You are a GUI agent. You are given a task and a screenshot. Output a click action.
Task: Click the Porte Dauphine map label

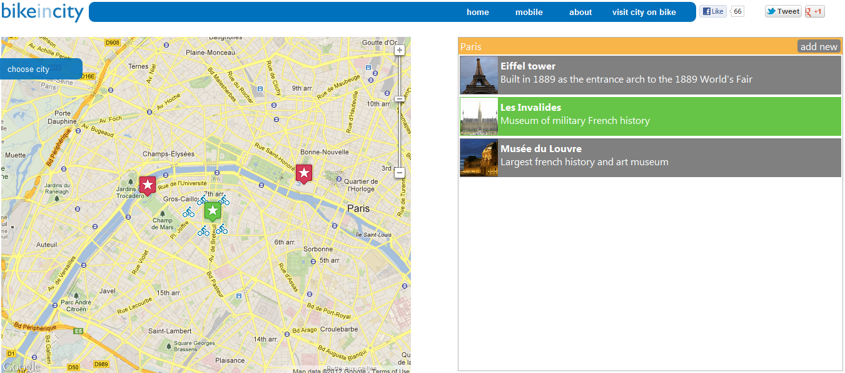tap(61, 117)
